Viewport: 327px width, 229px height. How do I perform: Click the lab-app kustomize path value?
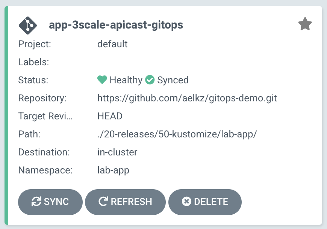[177, 134]
